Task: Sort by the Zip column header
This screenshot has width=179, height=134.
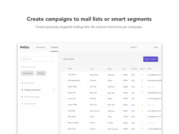Action: coord(124,69)
